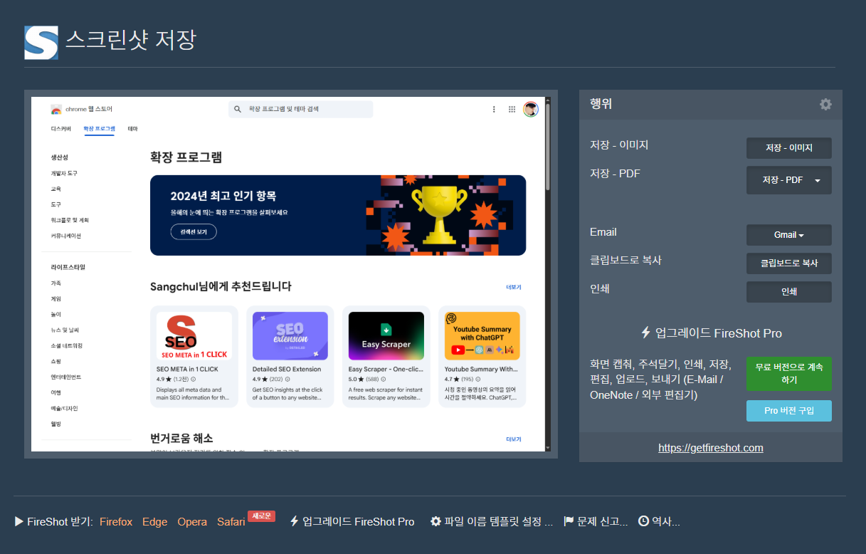Click three-dot menu icon in preview
Viewport: 866px width, 554px height.
(494, 109)
